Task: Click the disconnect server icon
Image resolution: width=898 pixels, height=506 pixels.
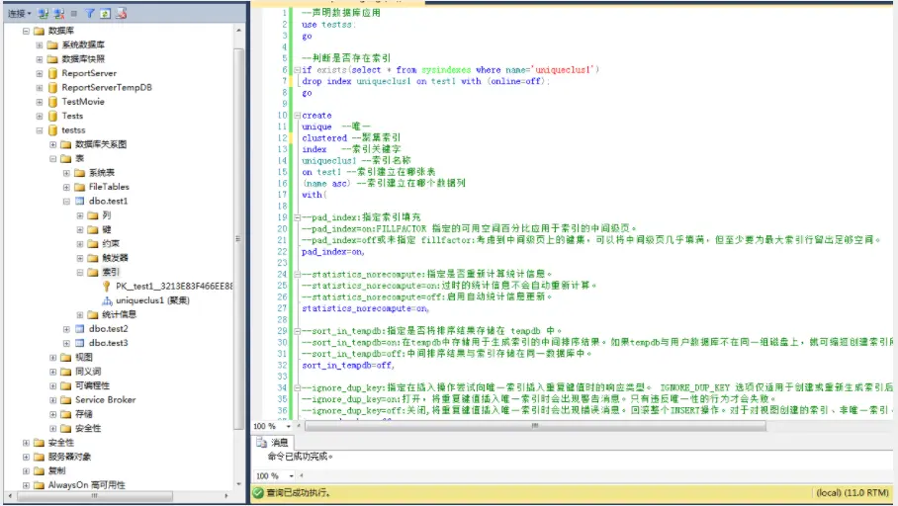Action: click(59, 13)
